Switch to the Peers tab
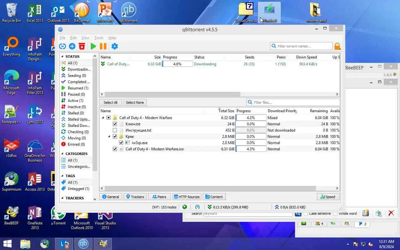The image size is (400, 250). tap(159, 197)
